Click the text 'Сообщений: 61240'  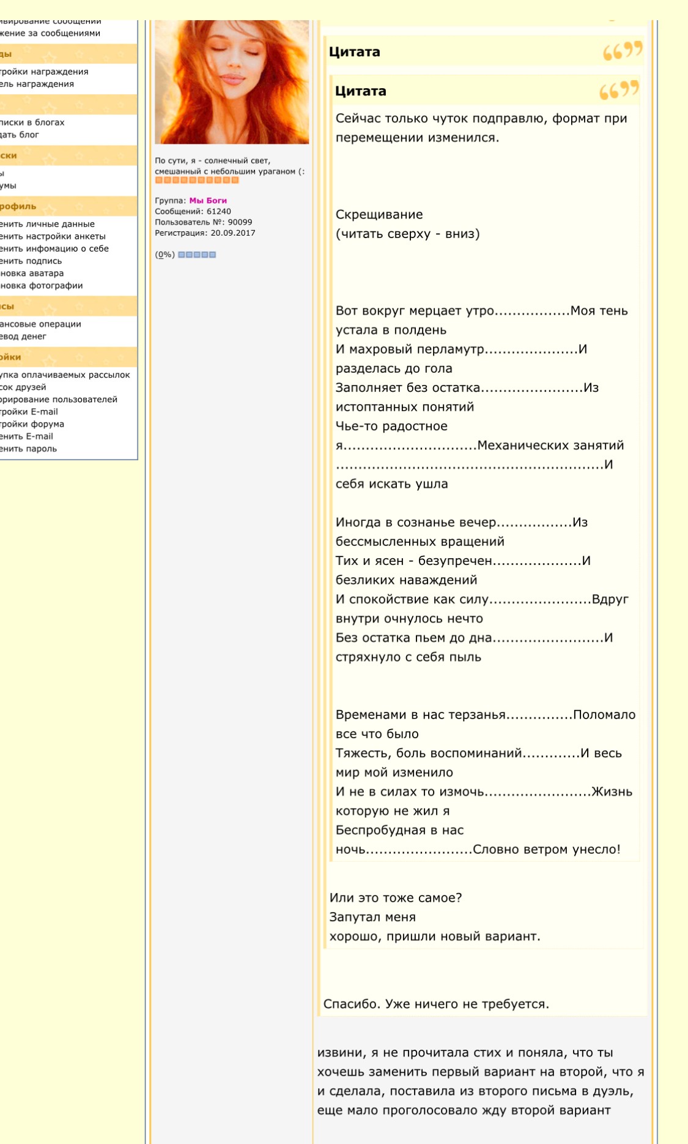(x=193, y=211)
